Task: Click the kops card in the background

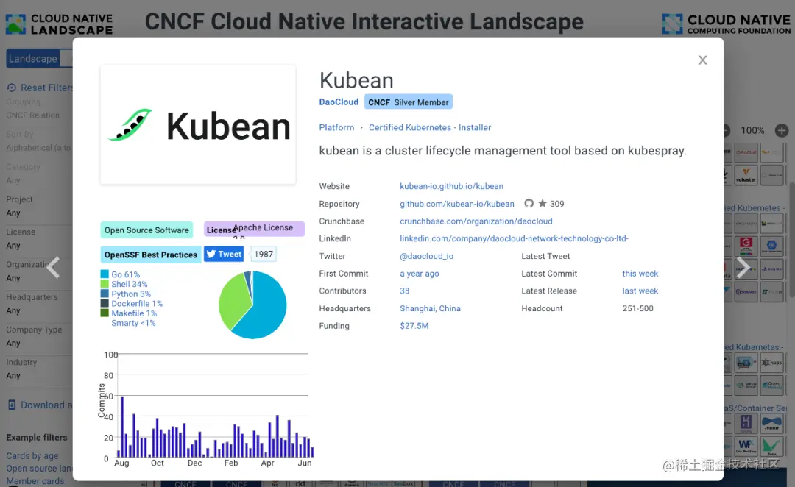Action: pyautogui.click(x=771, y=363)
